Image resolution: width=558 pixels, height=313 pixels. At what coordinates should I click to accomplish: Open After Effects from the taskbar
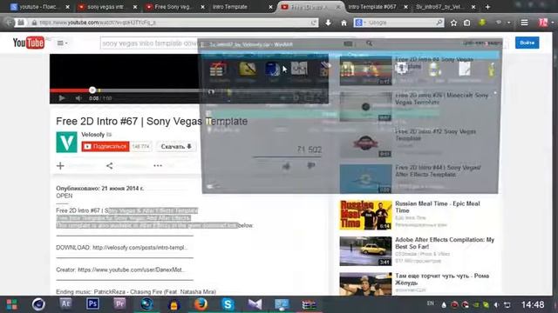point(66,304)
